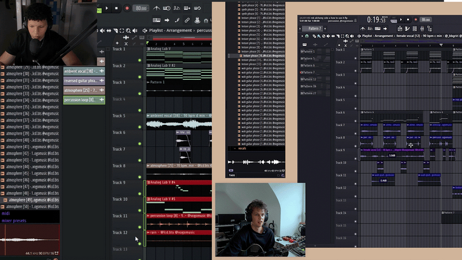462x260 pixels.
Task: Toggle the 3.2.1 countdown before recording
Action: click(177, 8)
